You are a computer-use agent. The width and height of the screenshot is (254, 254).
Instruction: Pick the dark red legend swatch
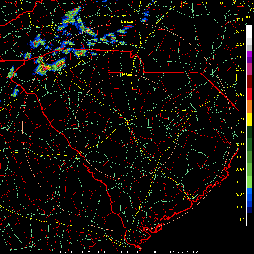(x=249, y=82)
